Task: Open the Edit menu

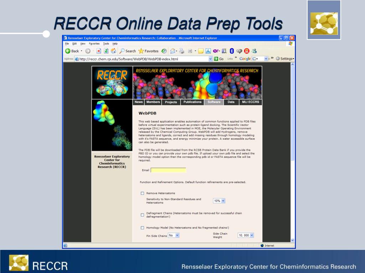Action: (74, 44)
